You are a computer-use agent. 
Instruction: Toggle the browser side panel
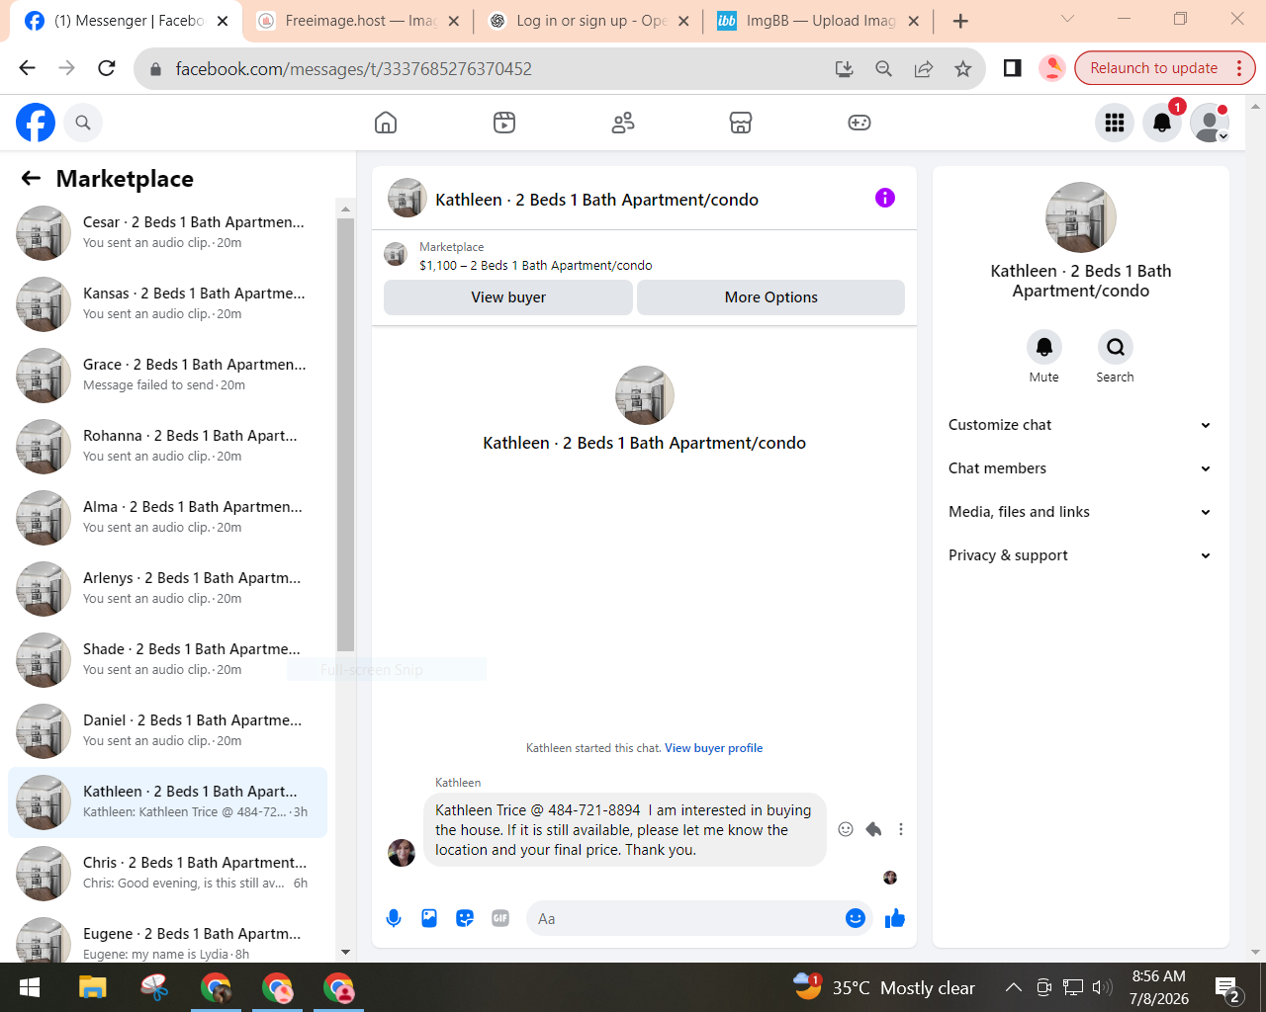1012,68
